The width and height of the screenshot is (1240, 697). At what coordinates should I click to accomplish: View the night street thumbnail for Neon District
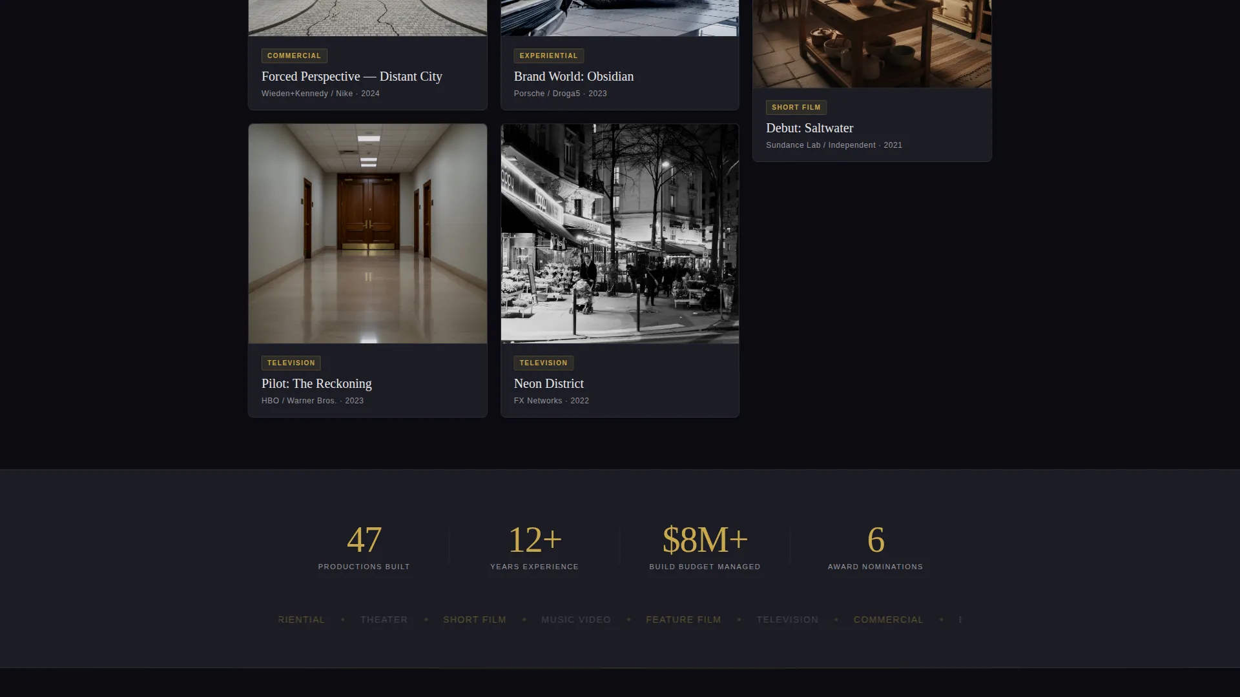tap(619, 234)
